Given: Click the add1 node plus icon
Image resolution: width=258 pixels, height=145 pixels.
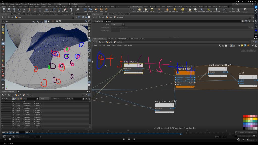Looking at the screenshot, I should click(241, 77).
